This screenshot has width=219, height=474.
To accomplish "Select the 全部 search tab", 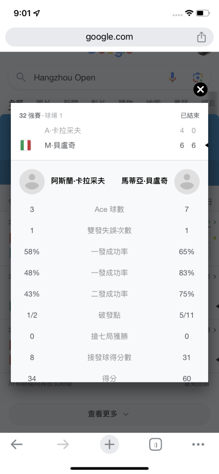I will coord(16,103).
